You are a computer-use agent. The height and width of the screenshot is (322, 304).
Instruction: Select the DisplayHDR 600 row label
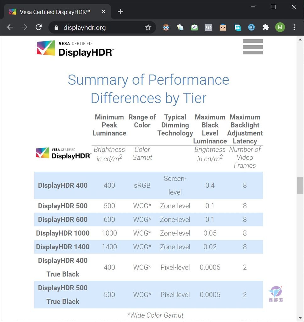(x=63, y=219)
